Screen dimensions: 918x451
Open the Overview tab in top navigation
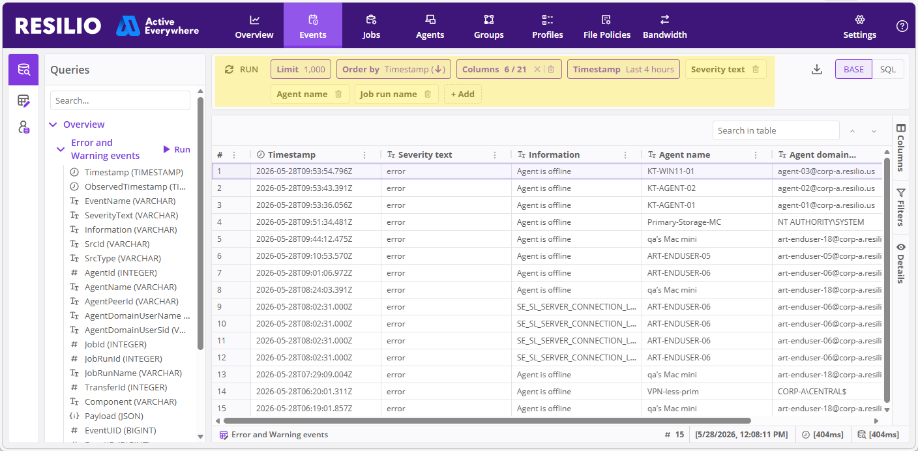[254, 26]
